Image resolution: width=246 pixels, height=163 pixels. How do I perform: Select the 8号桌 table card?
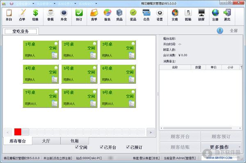79,98
